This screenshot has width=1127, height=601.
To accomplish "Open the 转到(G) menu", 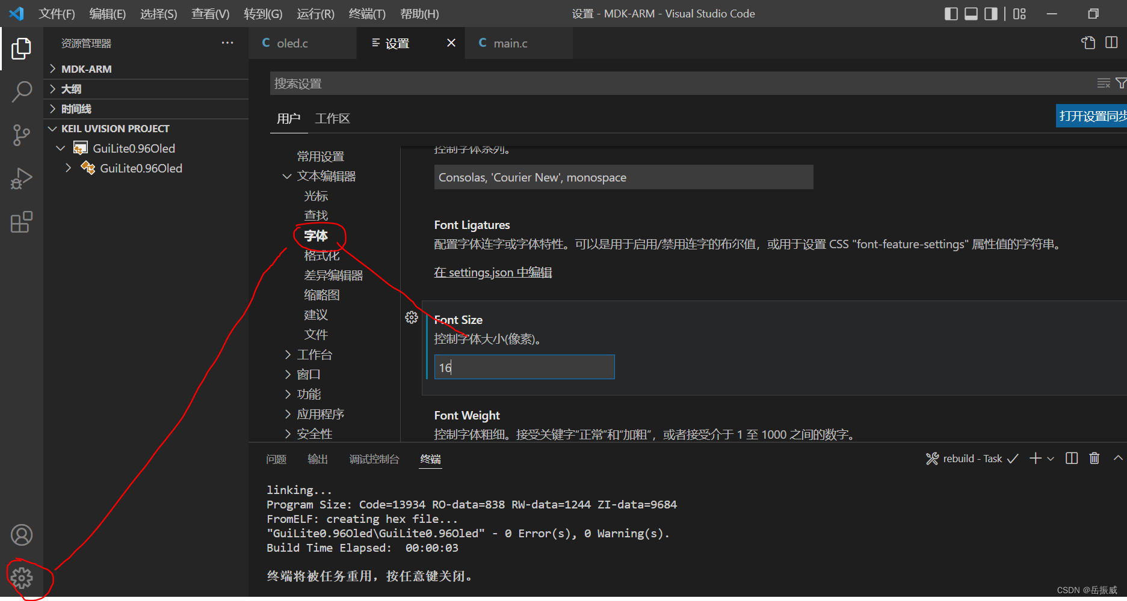I will tap(263, 14).
